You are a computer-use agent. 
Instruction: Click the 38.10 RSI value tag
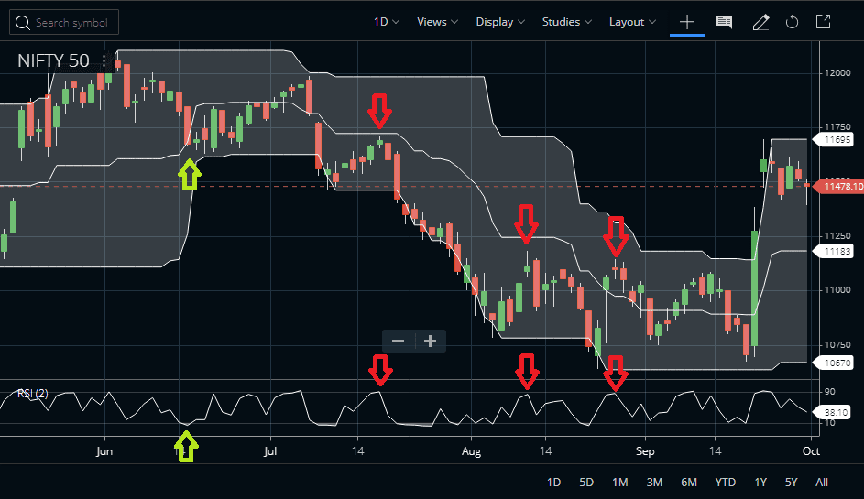tap(833, 413)
